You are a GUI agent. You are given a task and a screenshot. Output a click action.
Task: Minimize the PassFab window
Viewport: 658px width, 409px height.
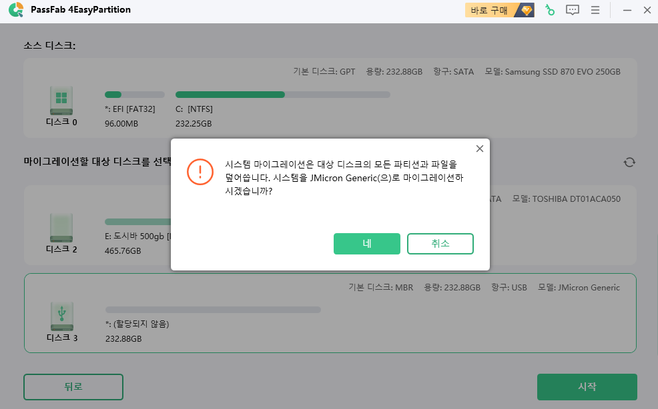(x=627, y=10)
